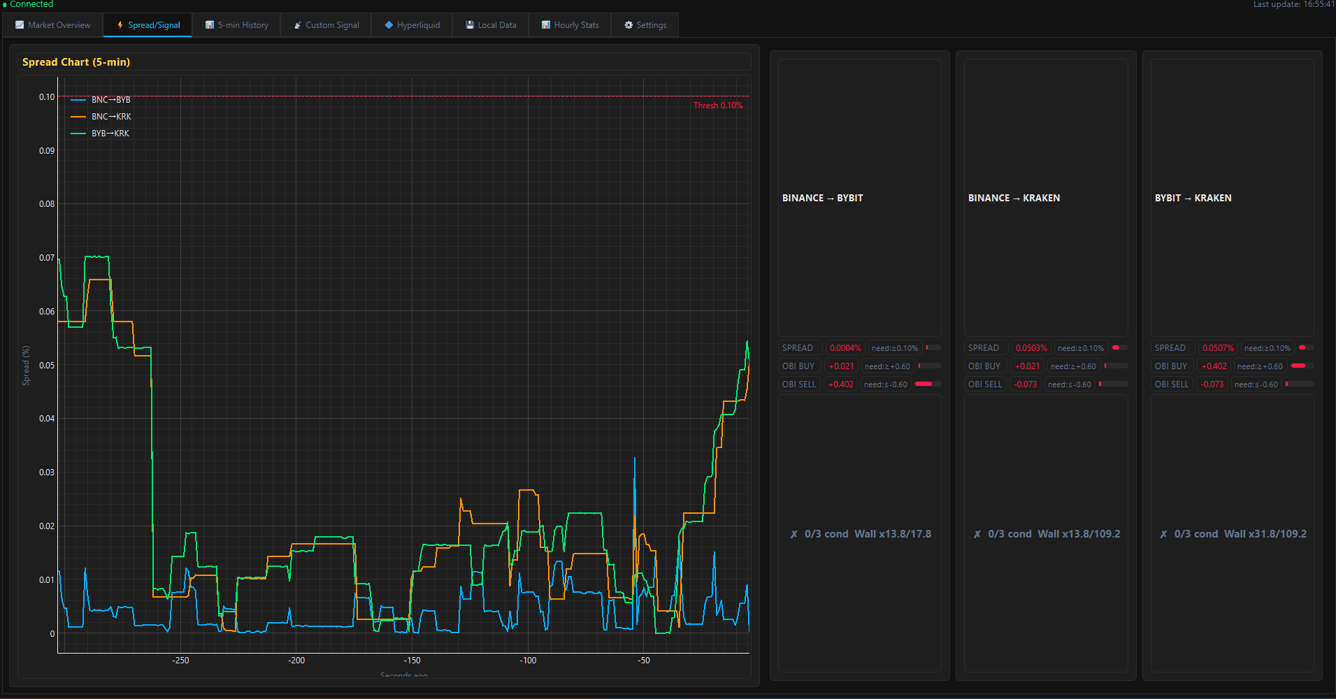The width and height of the screenshot is (1336, 699).
Task: View the Hourly Stats tab
Action: tap(570, 25)
